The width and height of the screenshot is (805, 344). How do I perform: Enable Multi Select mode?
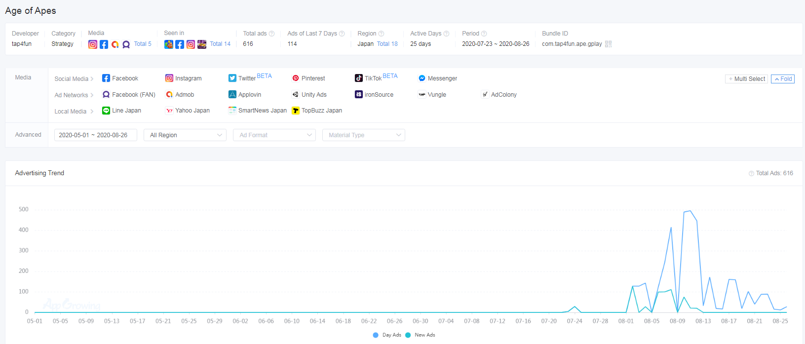click(746, 79)
